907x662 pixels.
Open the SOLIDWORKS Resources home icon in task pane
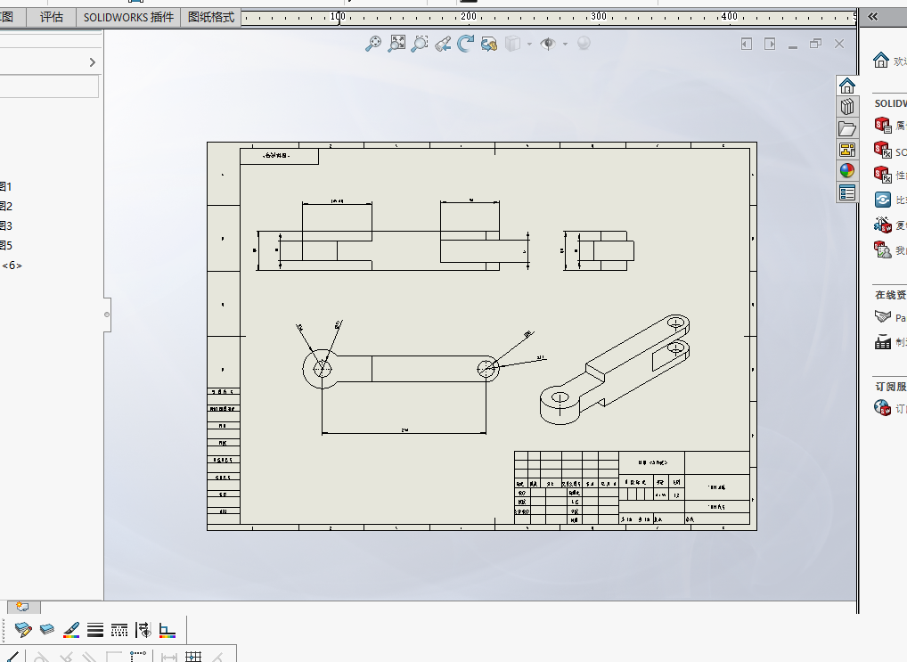click(847, 86)
